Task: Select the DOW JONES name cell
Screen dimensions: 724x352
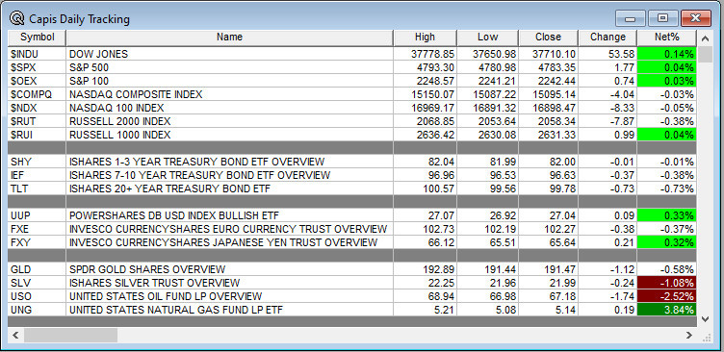Action: (x=229, y=54)
